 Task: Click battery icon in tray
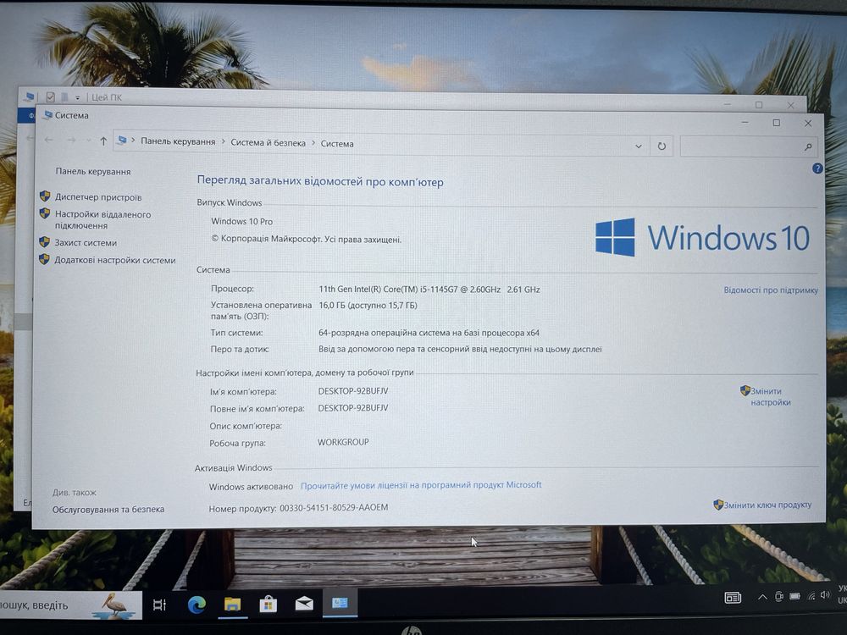coord(794,596)
